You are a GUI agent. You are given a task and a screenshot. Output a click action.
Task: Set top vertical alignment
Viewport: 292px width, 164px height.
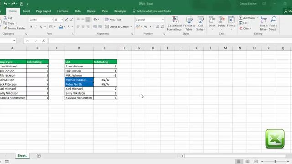(x=78, y=19)
